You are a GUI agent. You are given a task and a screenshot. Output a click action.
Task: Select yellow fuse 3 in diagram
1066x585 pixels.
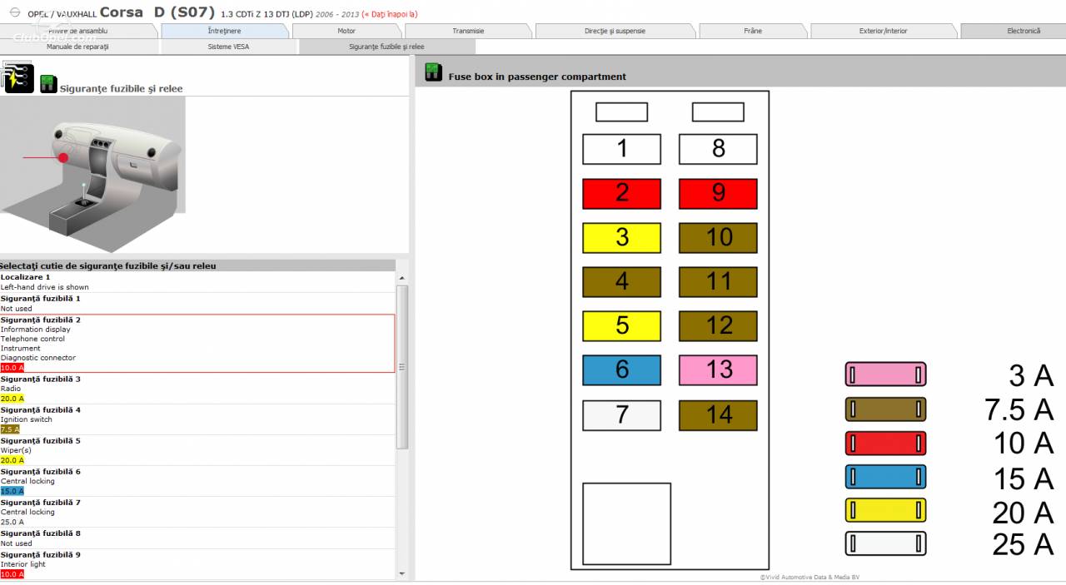coord(621,237)
